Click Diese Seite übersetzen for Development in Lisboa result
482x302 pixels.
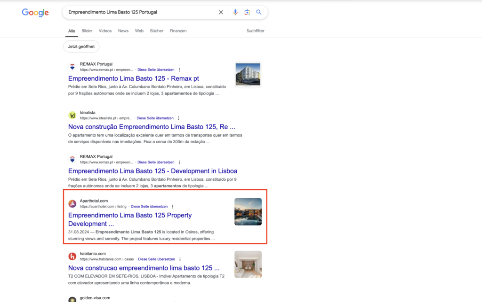156,163
